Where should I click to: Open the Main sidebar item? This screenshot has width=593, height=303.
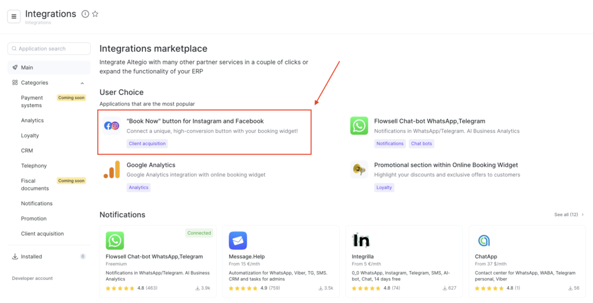[27, 68]
